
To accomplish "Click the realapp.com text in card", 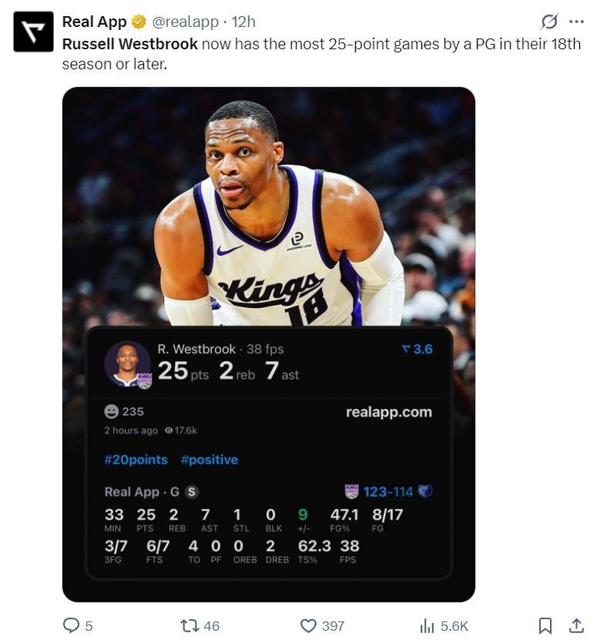I will (388, 412).
